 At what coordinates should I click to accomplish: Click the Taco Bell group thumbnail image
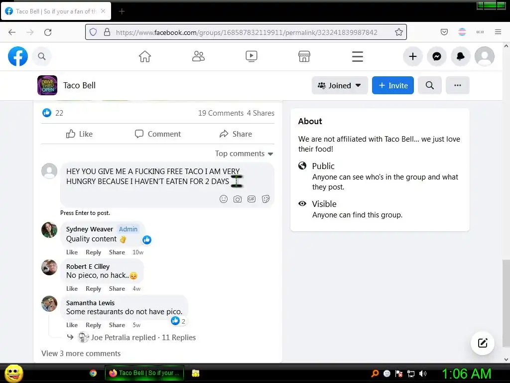point(47,85)
